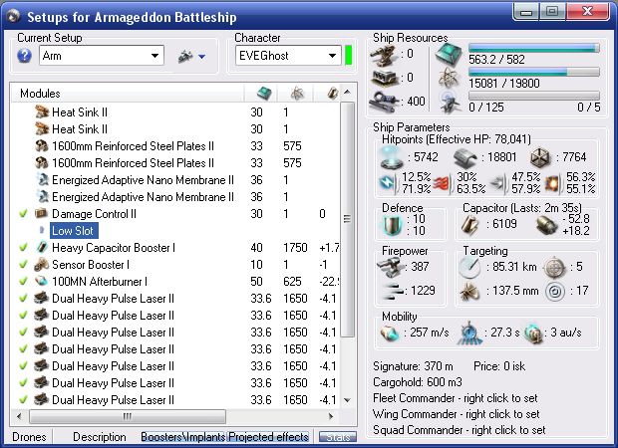
Task: Click the capacitor capacity icon showing 6109
Action: coord(470,225)
